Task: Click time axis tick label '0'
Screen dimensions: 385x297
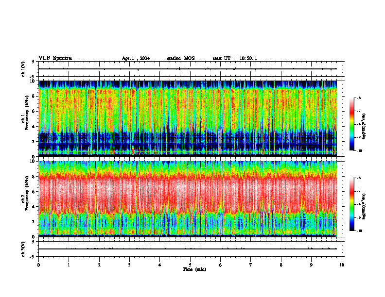Action: coord(38,265)
